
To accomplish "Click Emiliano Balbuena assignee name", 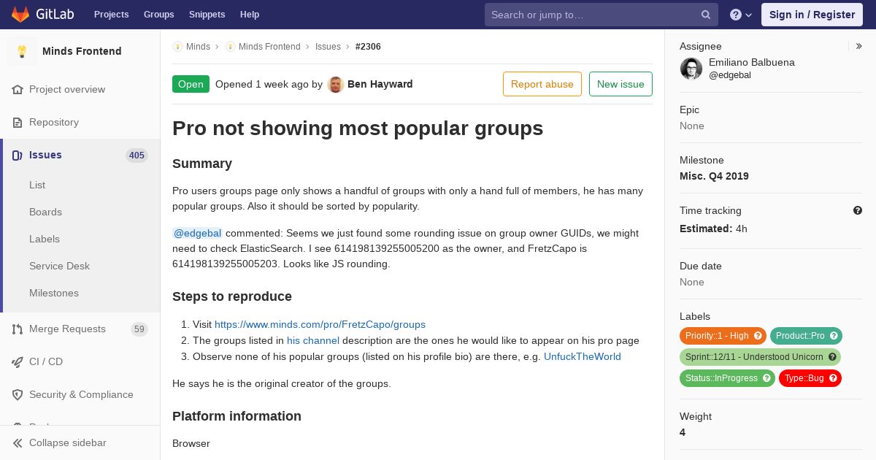I will pyautogui.click(x=752, y=62).
